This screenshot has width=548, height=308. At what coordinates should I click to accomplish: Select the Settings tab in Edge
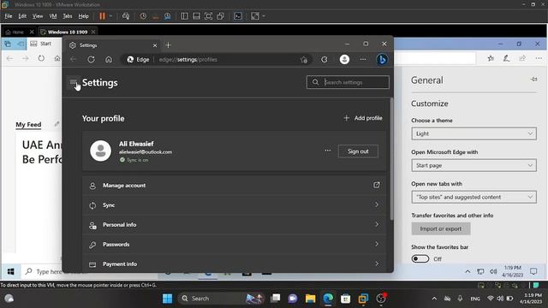pos(113,45)
